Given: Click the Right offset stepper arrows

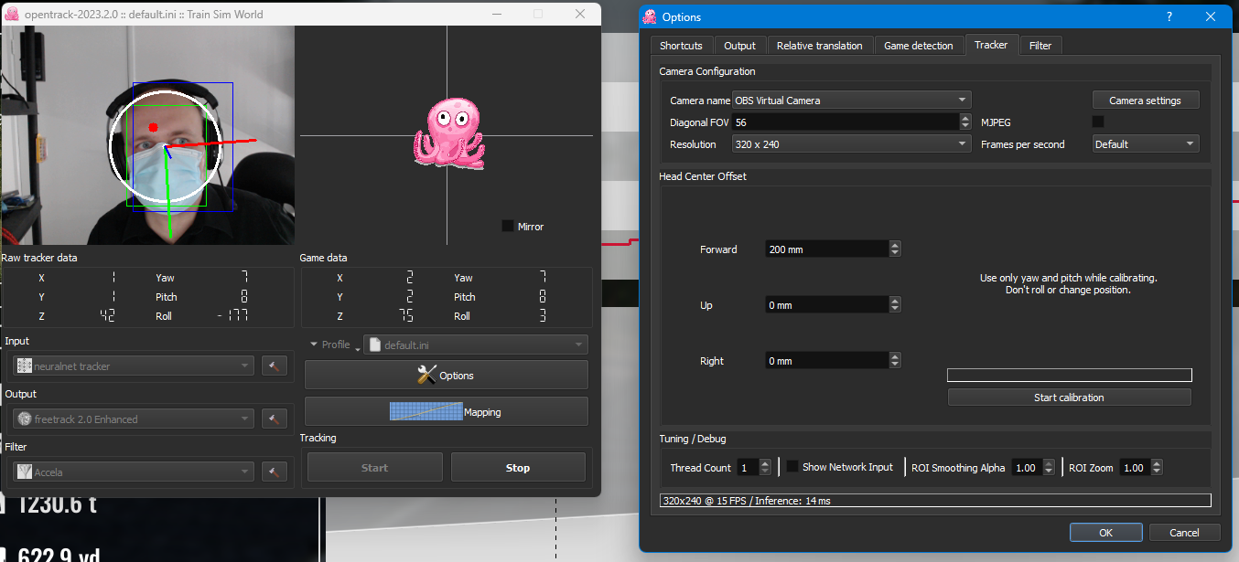Looking at the screenshot, I should [x=895, y=360].
